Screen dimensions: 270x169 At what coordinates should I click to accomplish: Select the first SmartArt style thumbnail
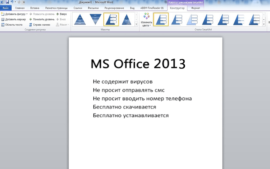click(x=161, y=19)
